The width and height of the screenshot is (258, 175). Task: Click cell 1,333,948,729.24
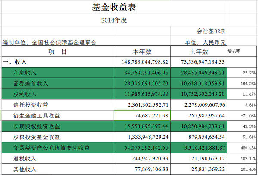coord(142,137)
